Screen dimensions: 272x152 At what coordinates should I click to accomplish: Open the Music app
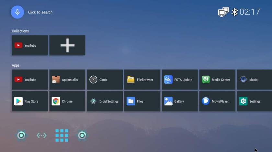point(254,80)
